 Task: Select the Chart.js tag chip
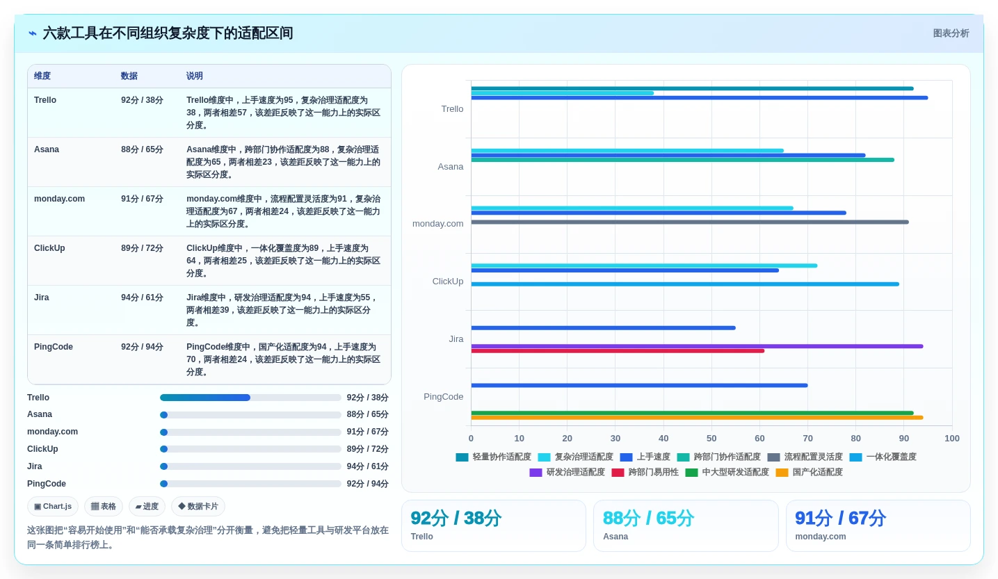click(x=53, y=507)
